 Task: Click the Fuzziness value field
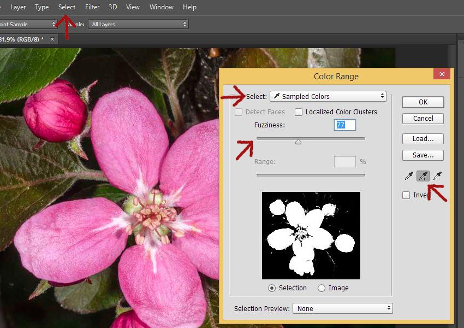pyautogui.click(x=344, y=125)
